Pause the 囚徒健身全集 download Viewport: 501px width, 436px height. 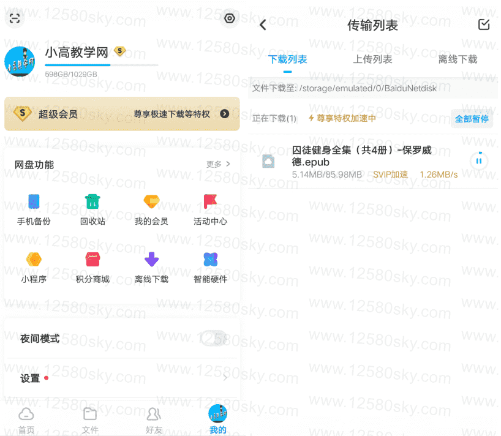pos(478,161)
